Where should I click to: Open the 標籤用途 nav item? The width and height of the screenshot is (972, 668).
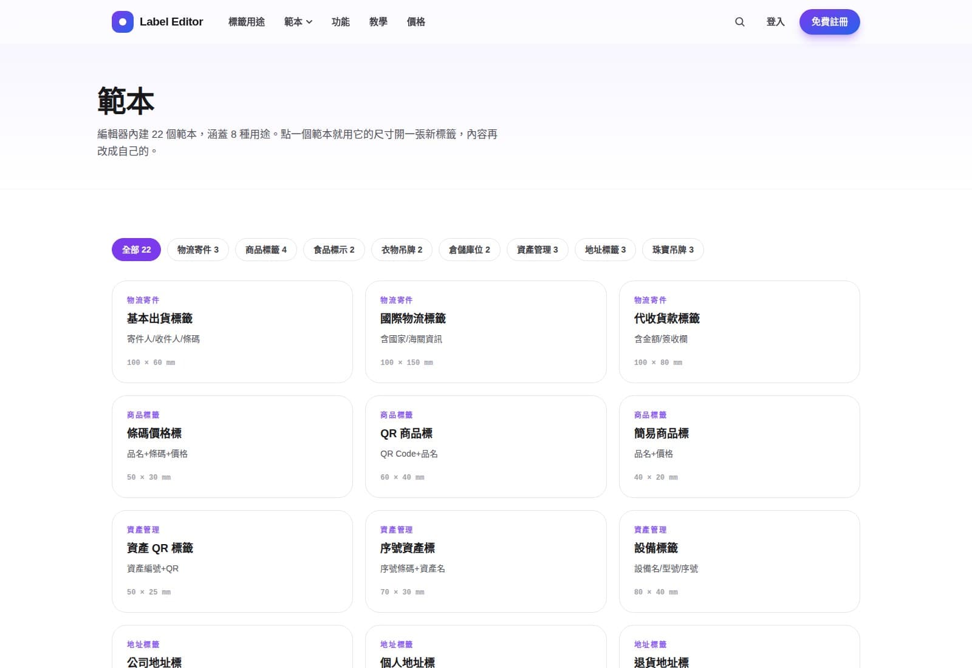click(x=247, y=22)
